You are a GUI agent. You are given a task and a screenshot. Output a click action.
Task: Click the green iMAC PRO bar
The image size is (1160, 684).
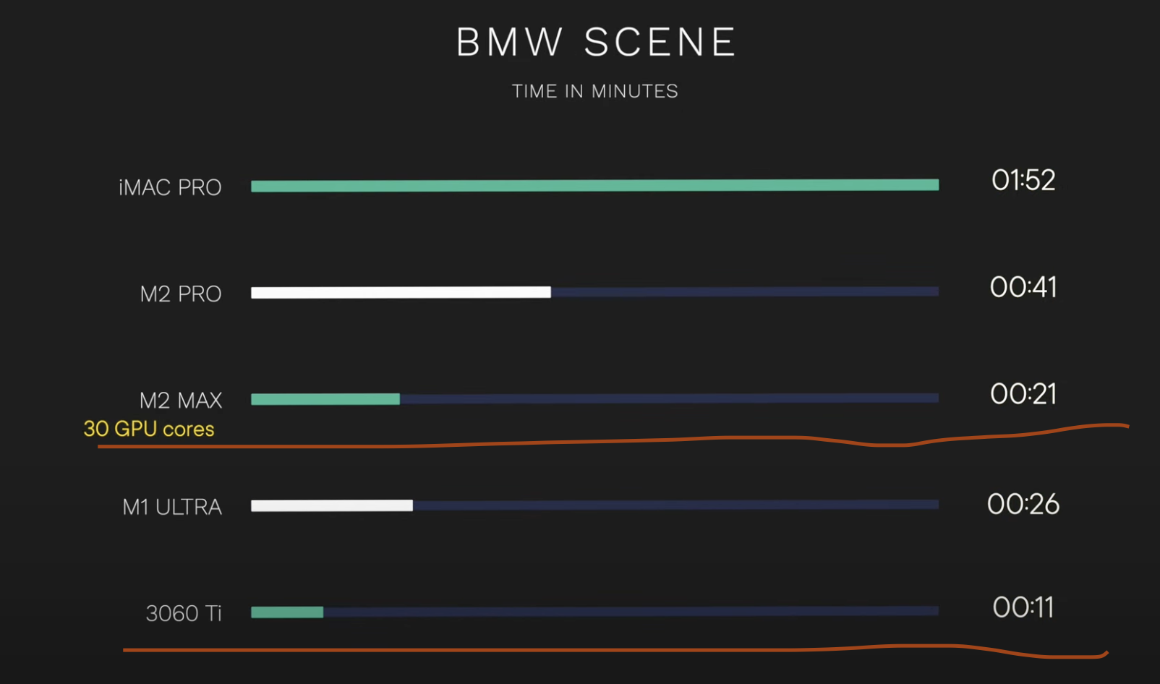pyautogui.click(x=594, y=185)
